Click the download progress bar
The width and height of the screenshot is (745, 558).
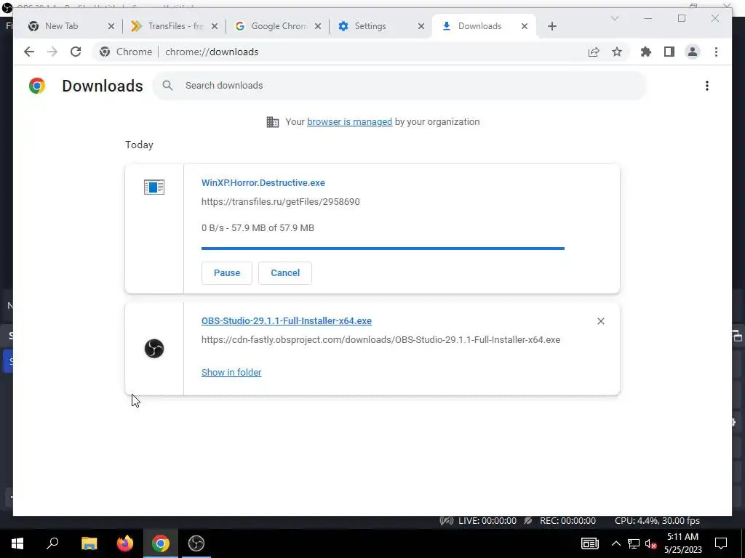383,248
